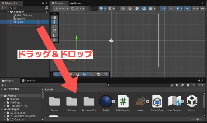Open Hierarchy panel three-dot menu
This screenshot has width=207, height=123.
(x=46, y=3)
